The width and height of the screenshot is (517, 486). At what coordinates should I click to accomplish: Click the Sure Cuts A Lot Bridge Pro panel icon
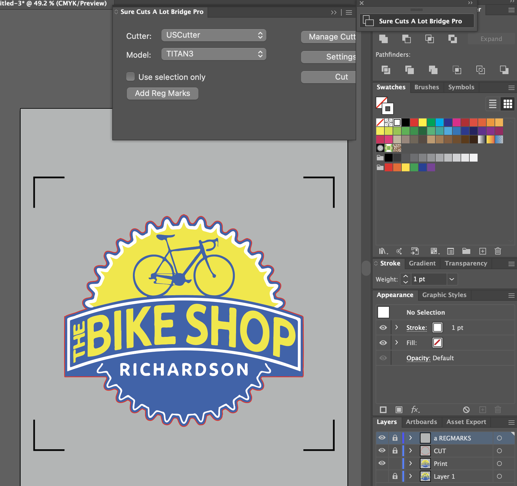[x=368, y=21]
